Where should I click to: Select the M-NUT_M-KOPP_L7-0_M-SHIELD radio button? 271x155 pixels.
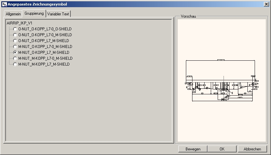pyautogui.click(x=15, y=58)
